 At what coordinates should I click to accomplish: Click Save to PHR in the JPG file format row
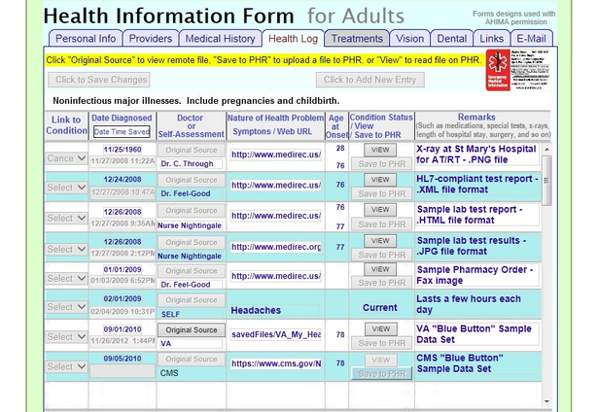[x=382, y=255]
